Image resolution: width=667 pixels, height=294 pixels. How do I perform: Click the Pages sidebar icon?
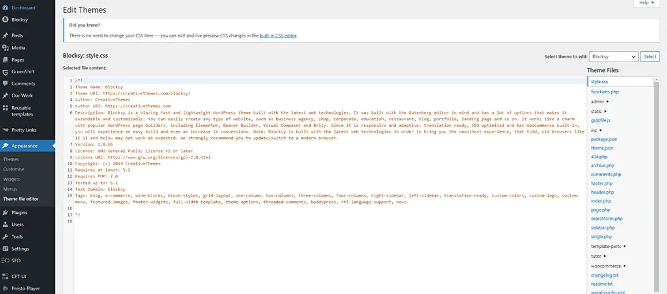(6, 60)
